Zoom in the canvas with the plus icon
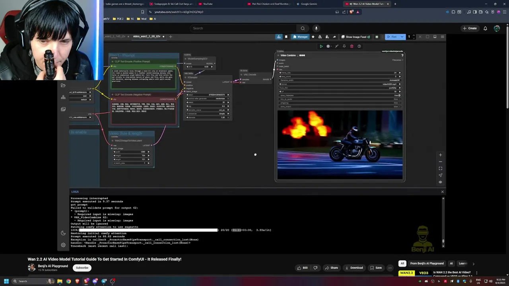Image resolution: width=509 pixels, height=286 pixels. 440,155
